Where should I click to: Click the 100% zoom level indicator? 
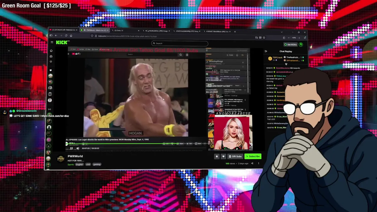294,38
